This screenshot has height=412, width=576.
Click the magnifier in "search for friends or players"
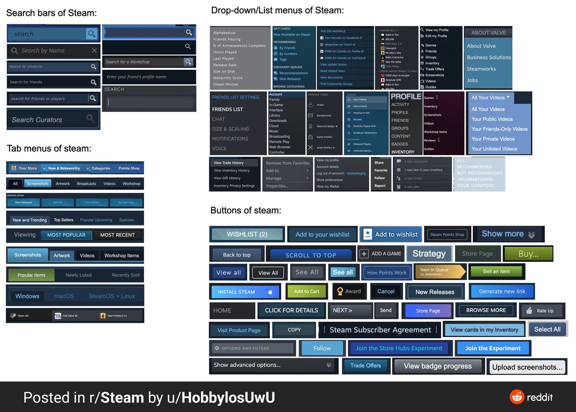[x=93, y=98]
